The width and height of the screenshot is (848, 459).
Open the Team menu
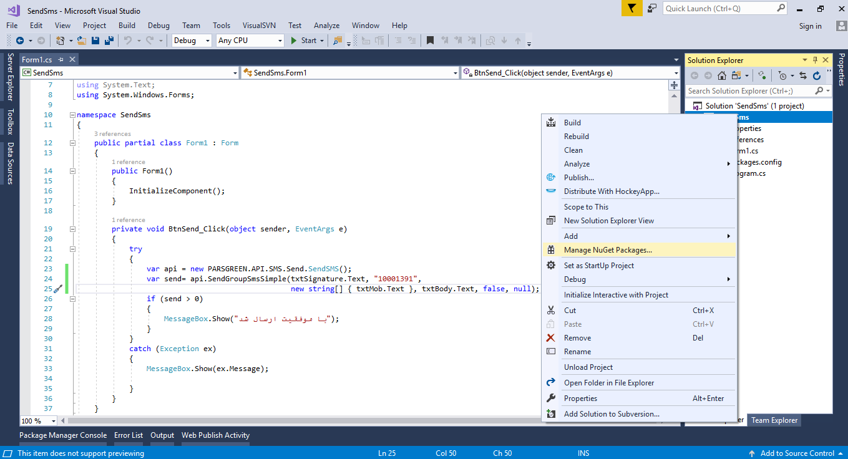pos(191,26)
